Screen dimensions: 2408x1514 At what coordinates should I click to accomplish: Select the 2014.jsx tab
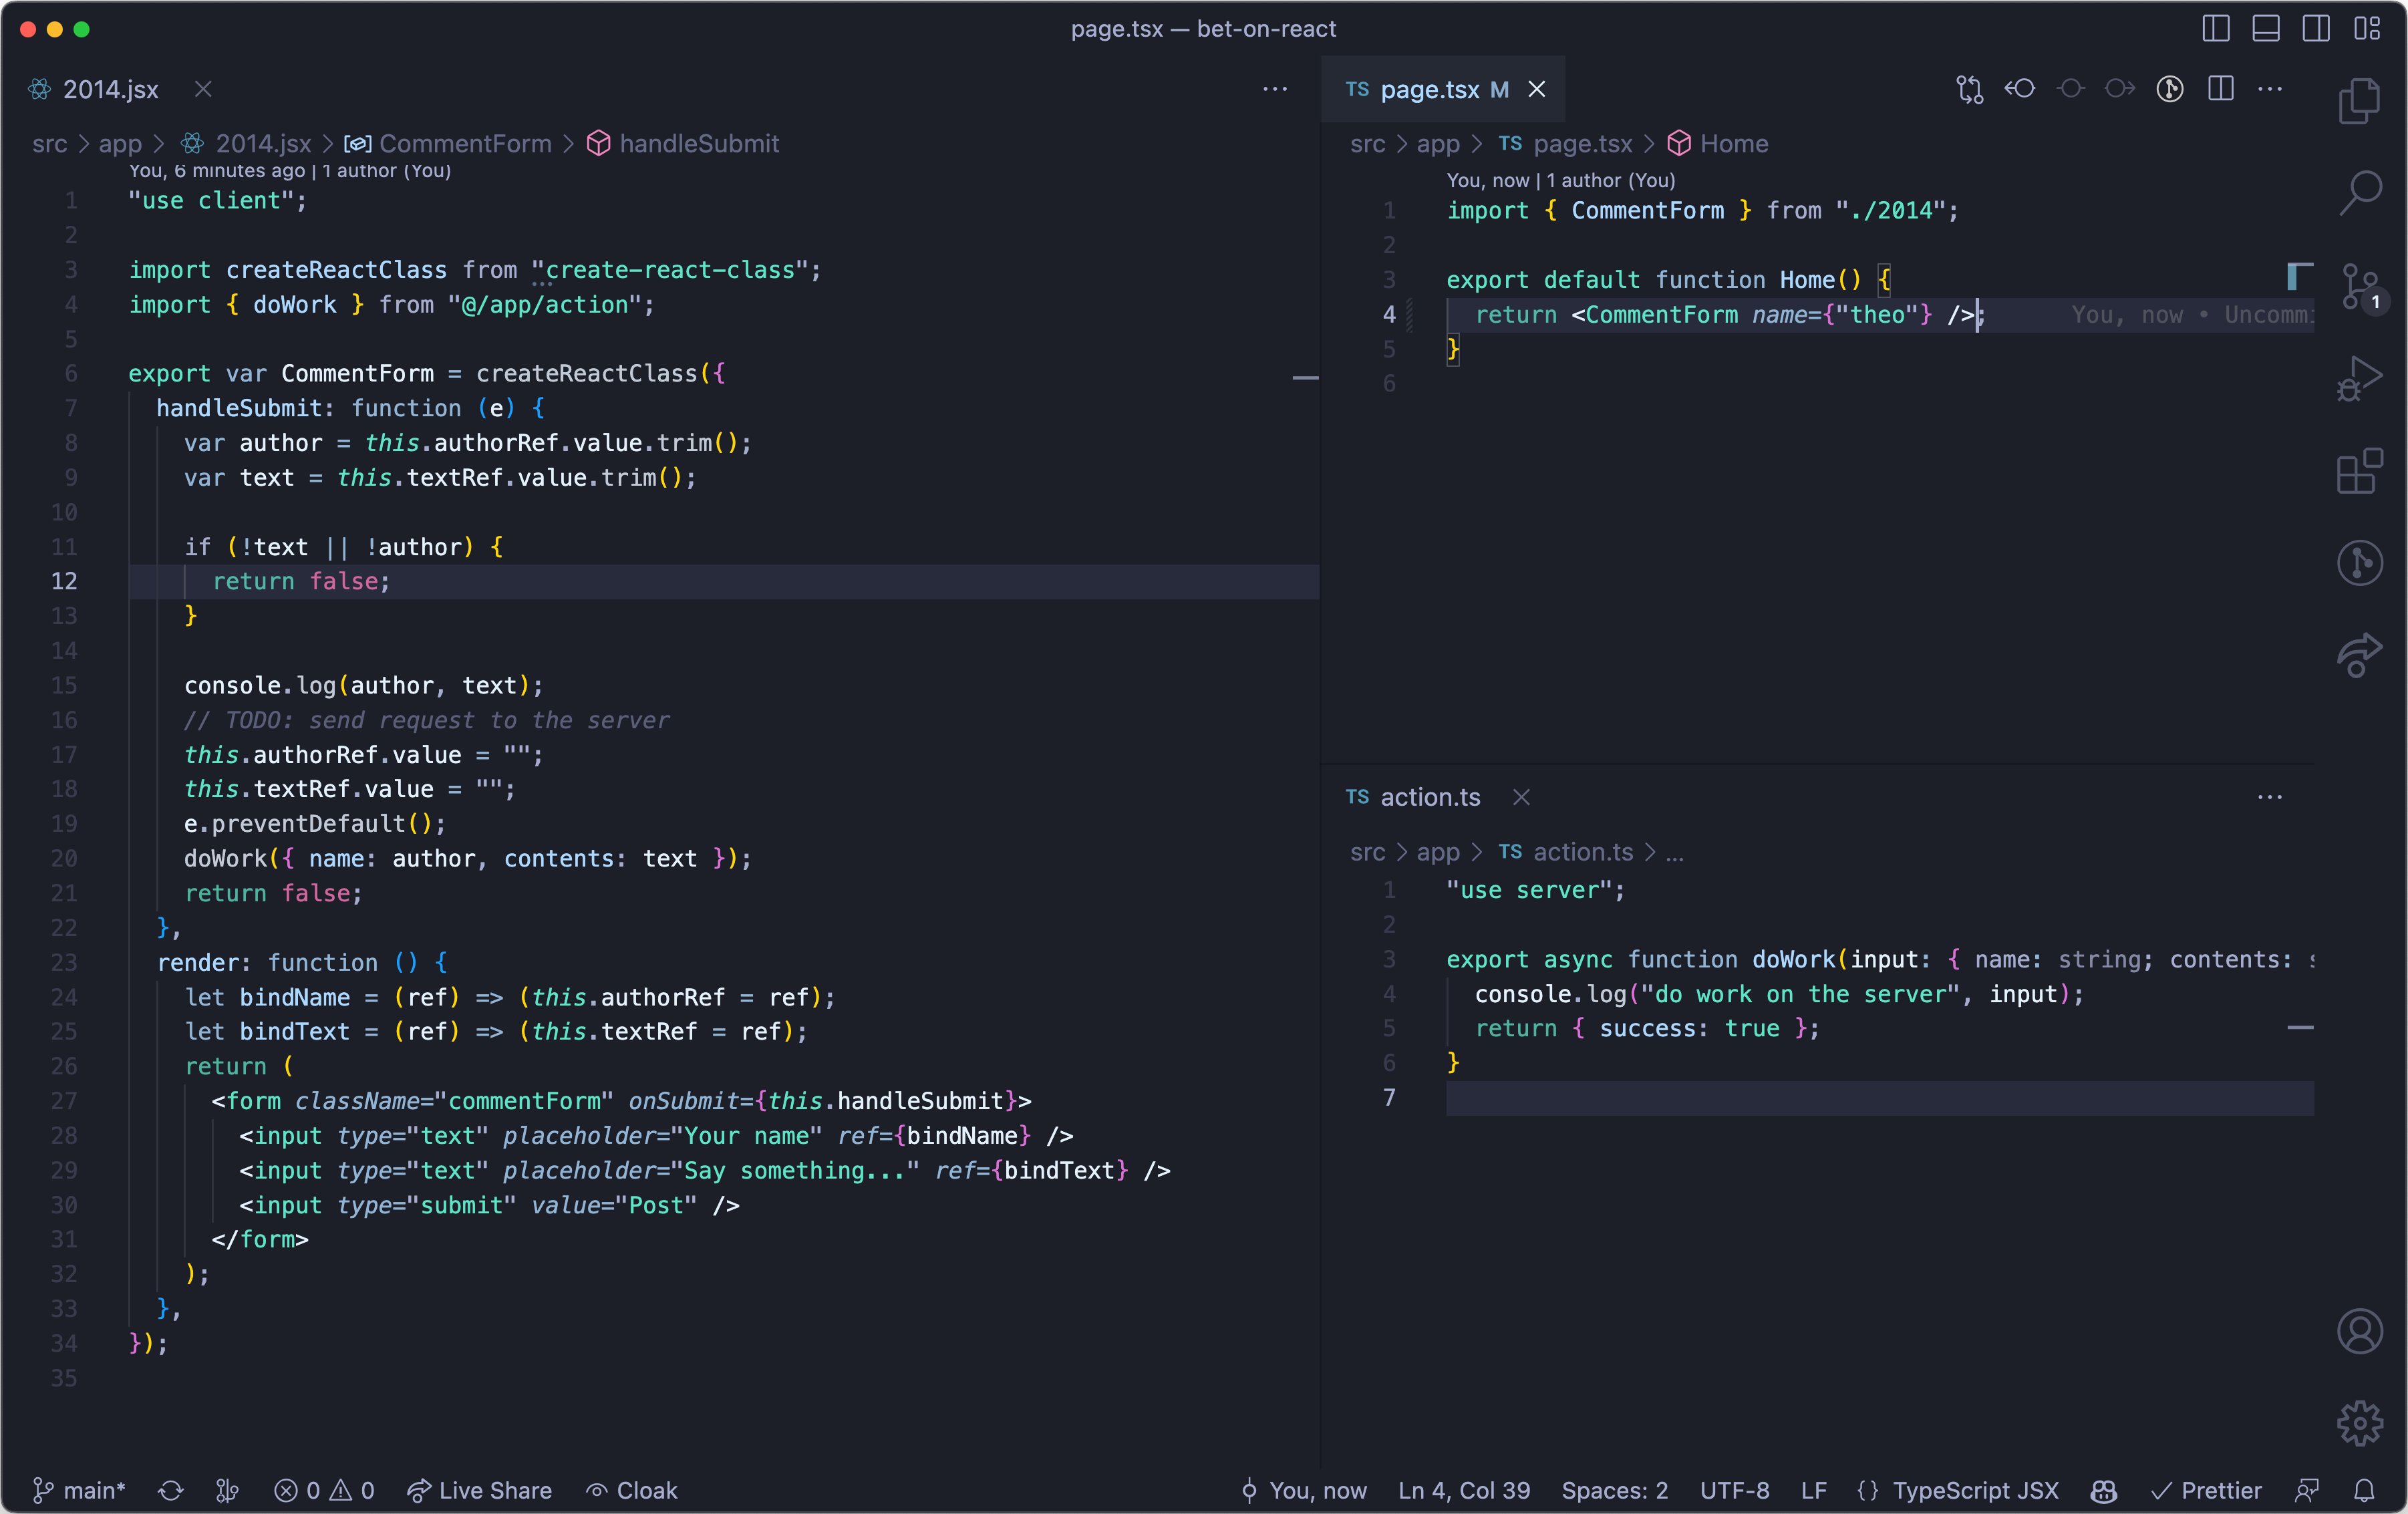click(x=111, y=90)
